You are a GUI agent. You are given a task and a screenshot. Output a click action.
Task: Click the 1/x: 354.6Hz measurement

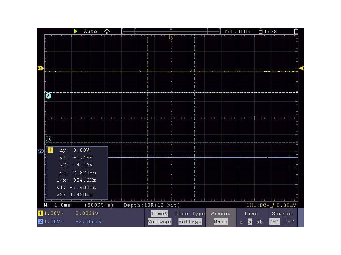coord(76,180)
